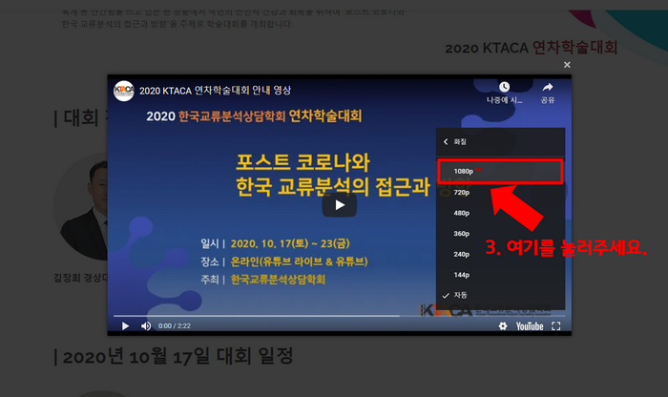Viewport: 668px width, 397px height.
Task: Select 144p video quality
Action: pos(501,275)
